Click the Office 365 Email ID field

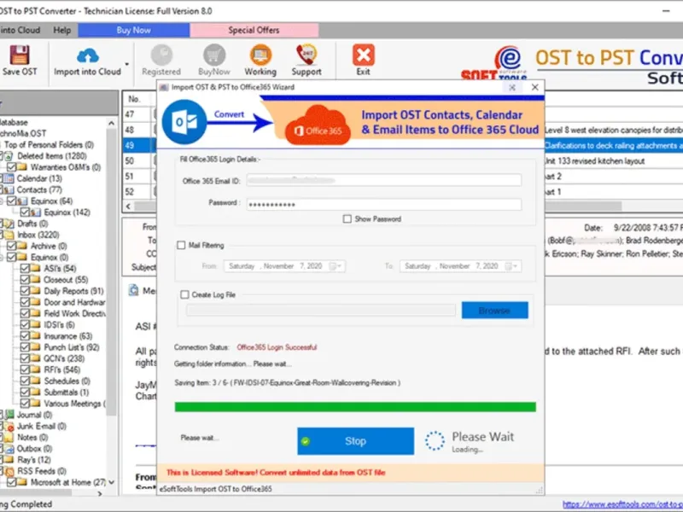point(383,180)
